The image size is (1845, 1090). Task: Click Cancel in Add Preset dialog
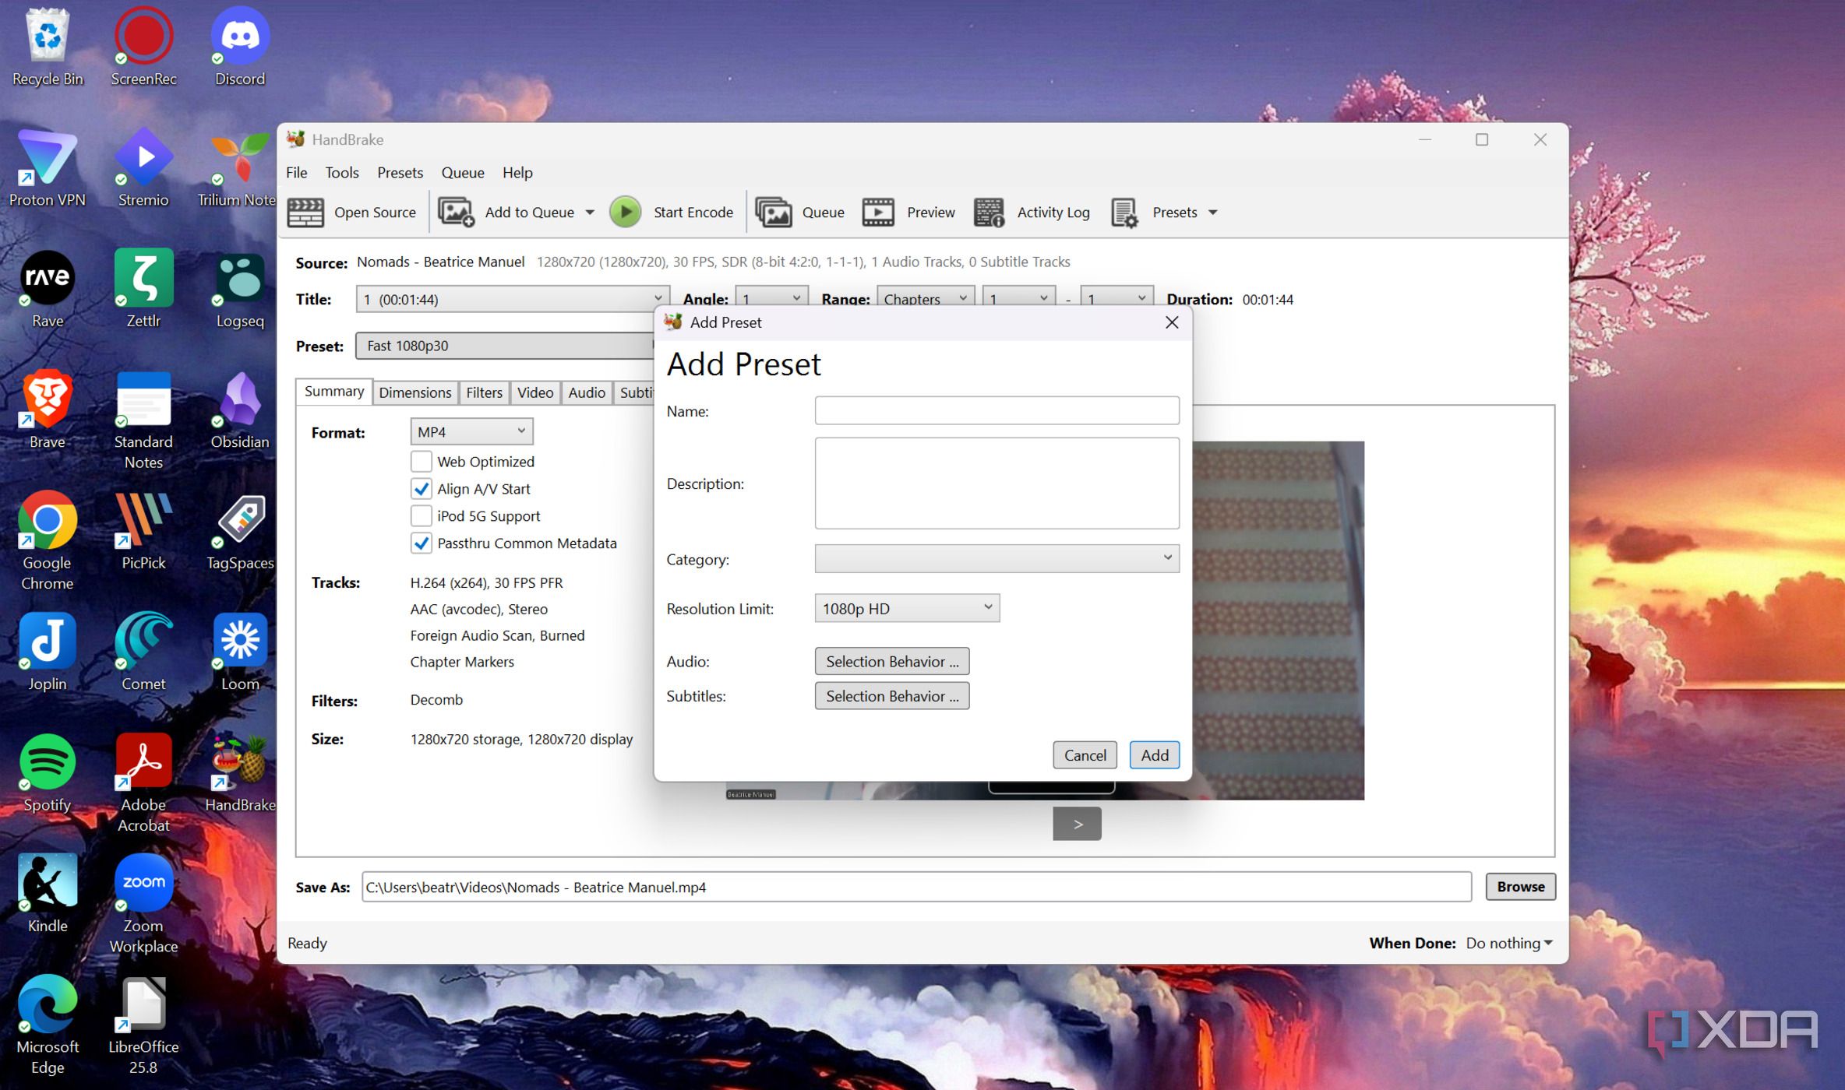pos(1085,754)
